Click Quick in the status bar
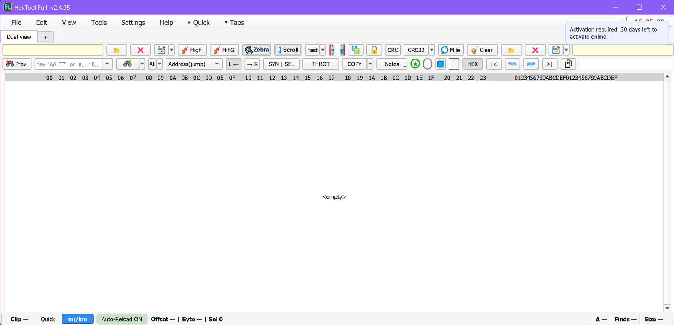Viewport: 674px width, 325px height. [x=48, y=319]
